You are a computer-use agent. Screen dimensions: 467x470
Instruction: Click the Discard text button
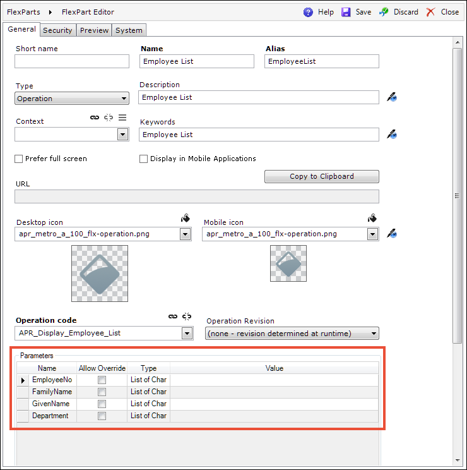406,12
